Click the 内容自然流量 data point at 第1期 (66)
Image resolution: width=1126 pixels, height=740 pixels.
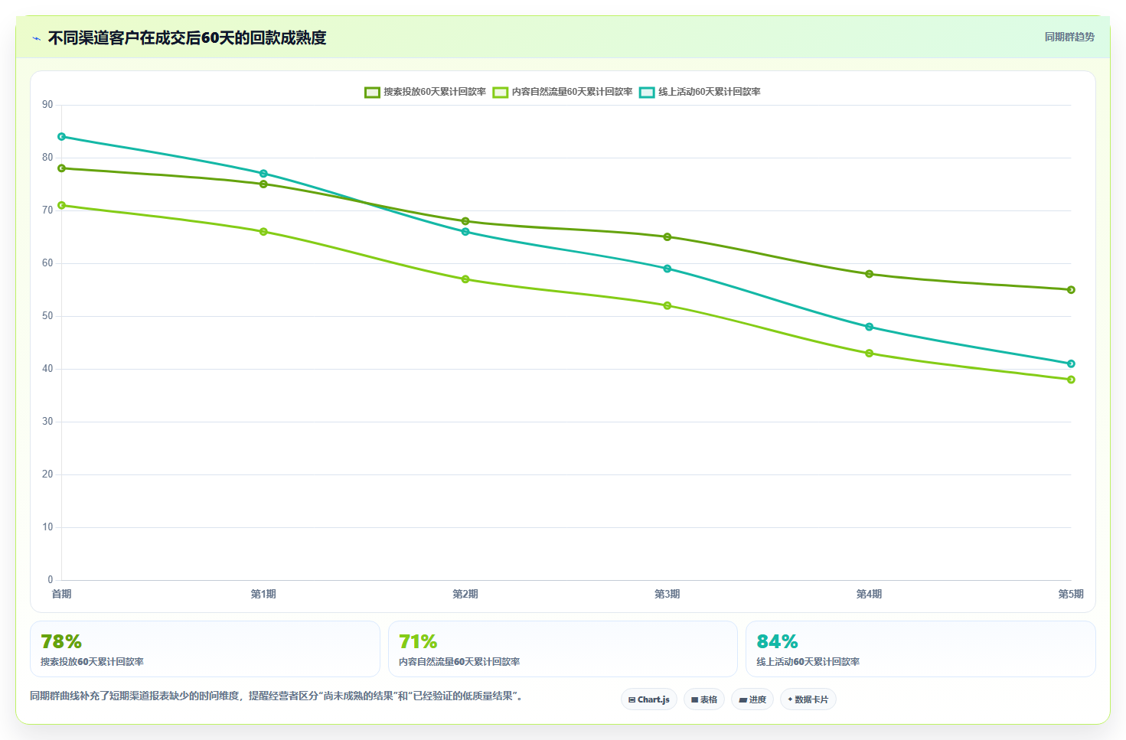(x=263, y=232)
